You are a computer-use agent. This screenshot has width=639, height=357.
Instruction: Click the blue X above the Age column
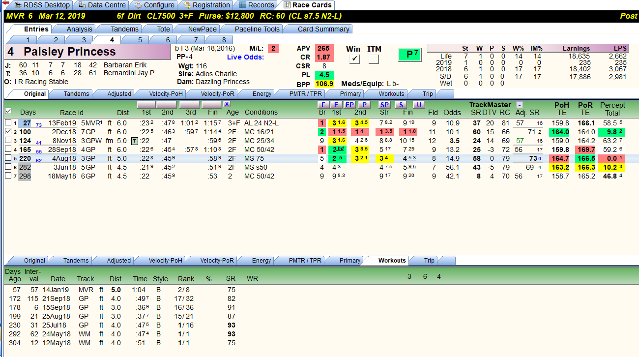[x=227, y=104]
